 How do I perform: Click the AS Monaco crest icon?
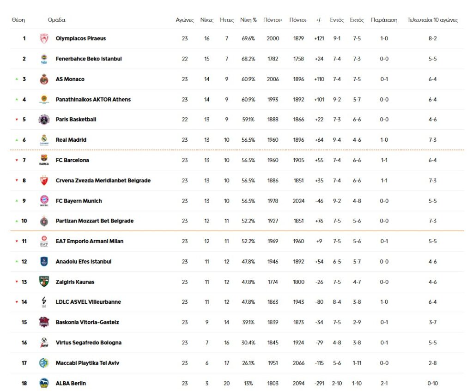pos(44,79)
